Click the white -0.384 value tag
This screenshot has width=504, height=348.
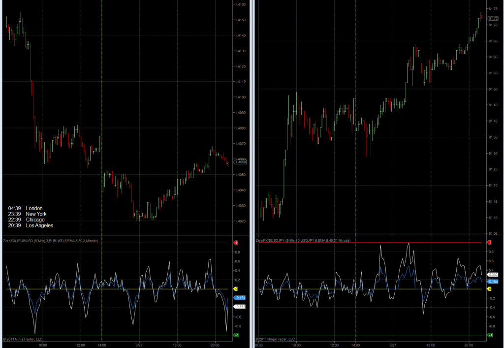pos(239,307)
